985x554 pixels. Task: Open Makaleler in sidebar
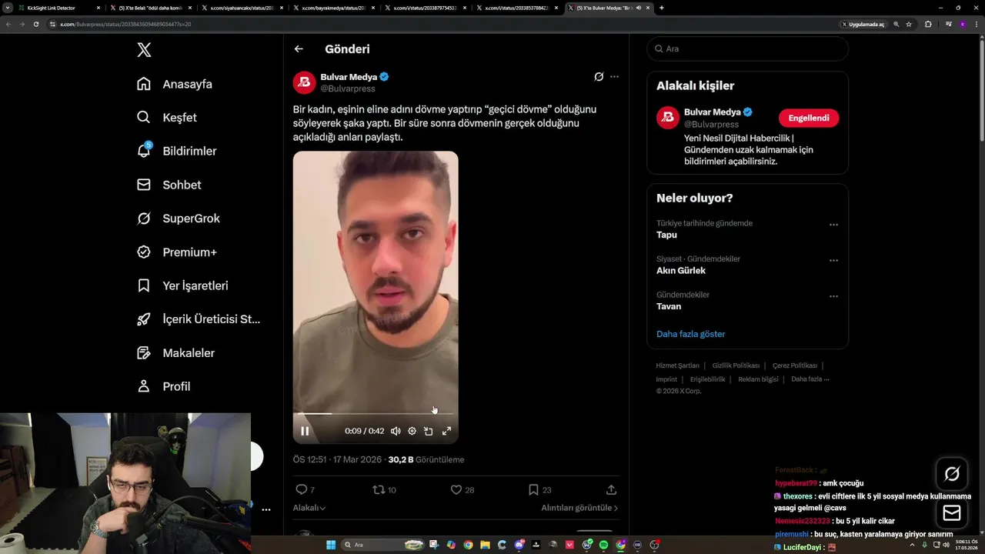[175, 352]
